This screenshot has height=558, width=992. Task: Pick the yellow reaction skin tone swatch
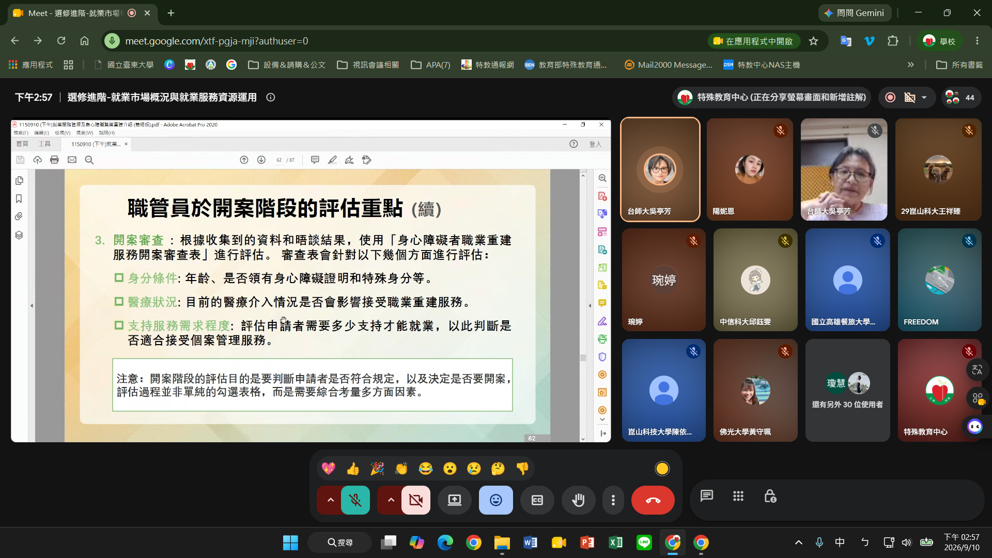(662, 469)
